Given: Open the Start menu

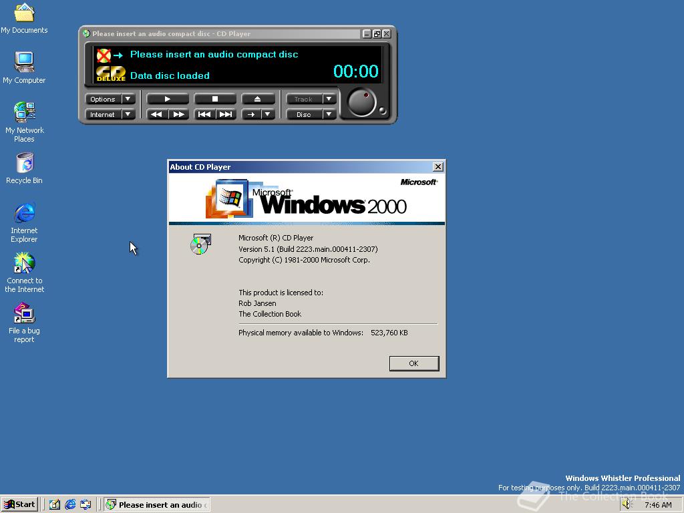Looking at the screenshot, I should tap(19, 505).
